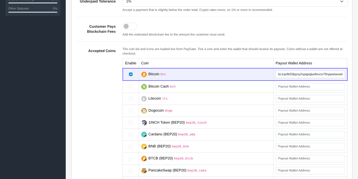
Task: Click PancakeSwap payout wallet field
Action: (310, 171)
